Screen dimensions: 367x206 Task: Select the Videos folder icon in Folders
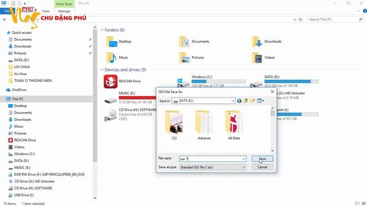point(257,58)
